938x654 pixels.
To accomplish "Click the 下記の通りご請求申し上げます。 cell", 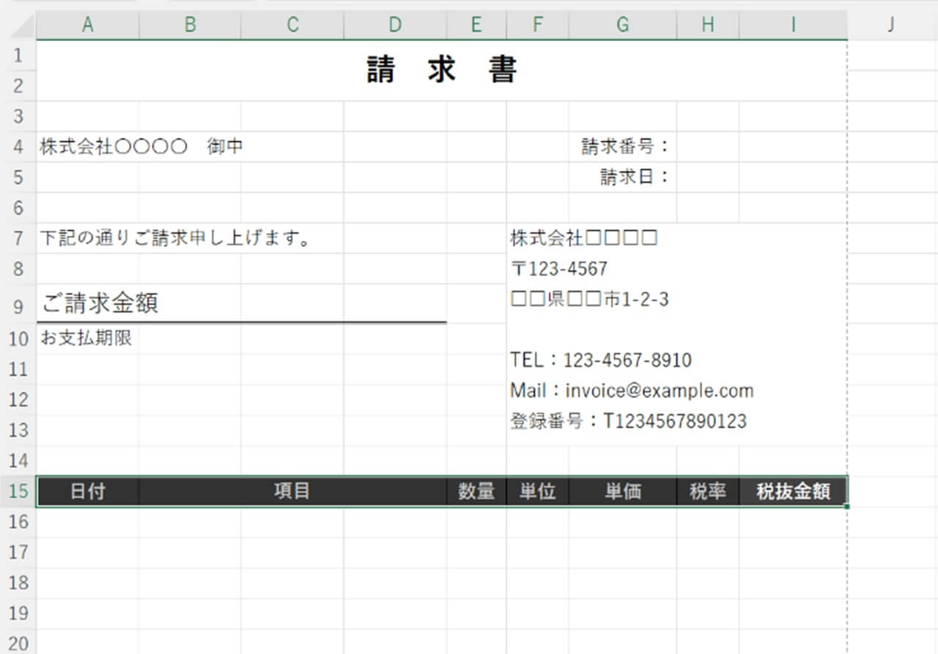I will pos(87,238).
